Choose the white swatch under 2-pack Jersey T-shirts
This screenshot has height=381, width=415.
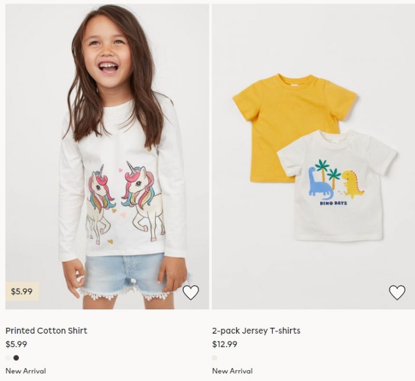tap(215, 358)
